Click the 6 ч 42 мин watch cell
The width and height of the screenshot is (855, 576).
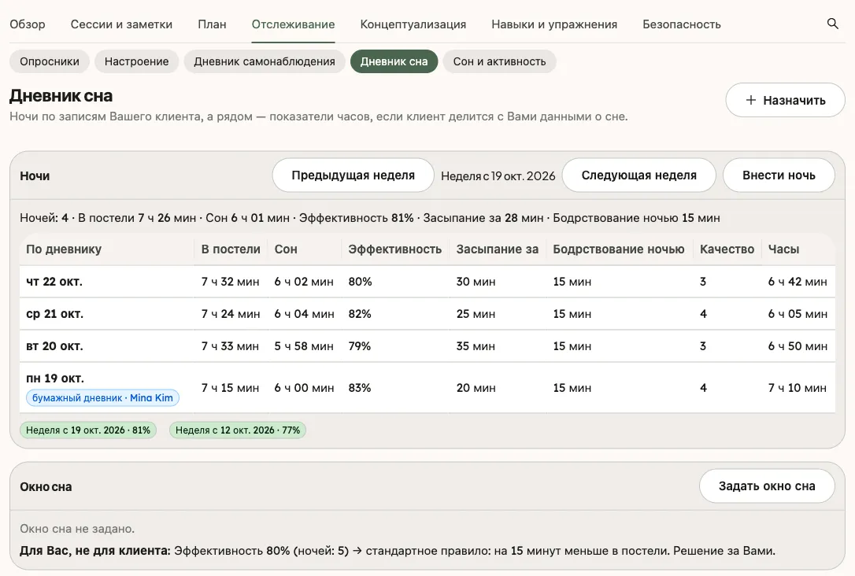coord(798,282)
